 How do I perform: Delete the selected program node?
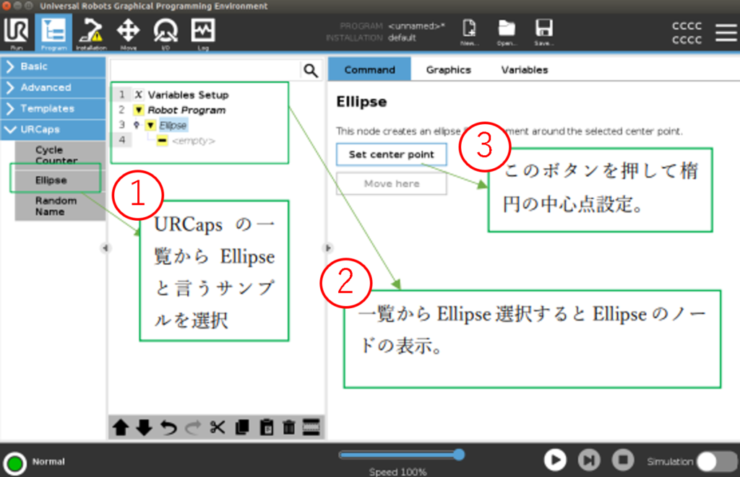click(289, 427)
